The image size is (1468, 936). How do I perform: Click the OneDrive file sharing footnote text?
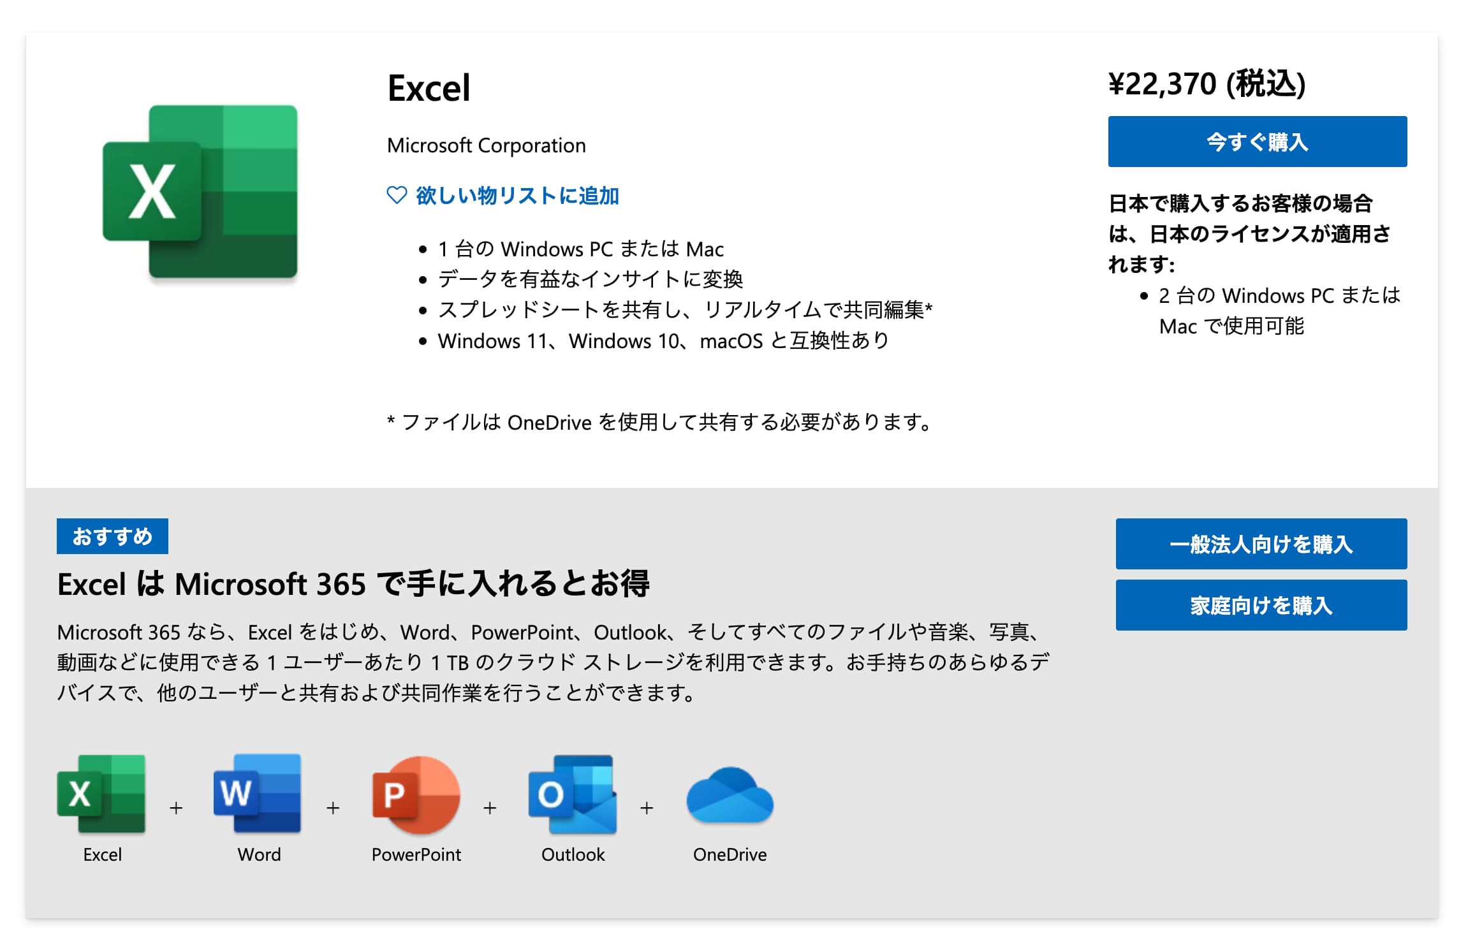661,422
